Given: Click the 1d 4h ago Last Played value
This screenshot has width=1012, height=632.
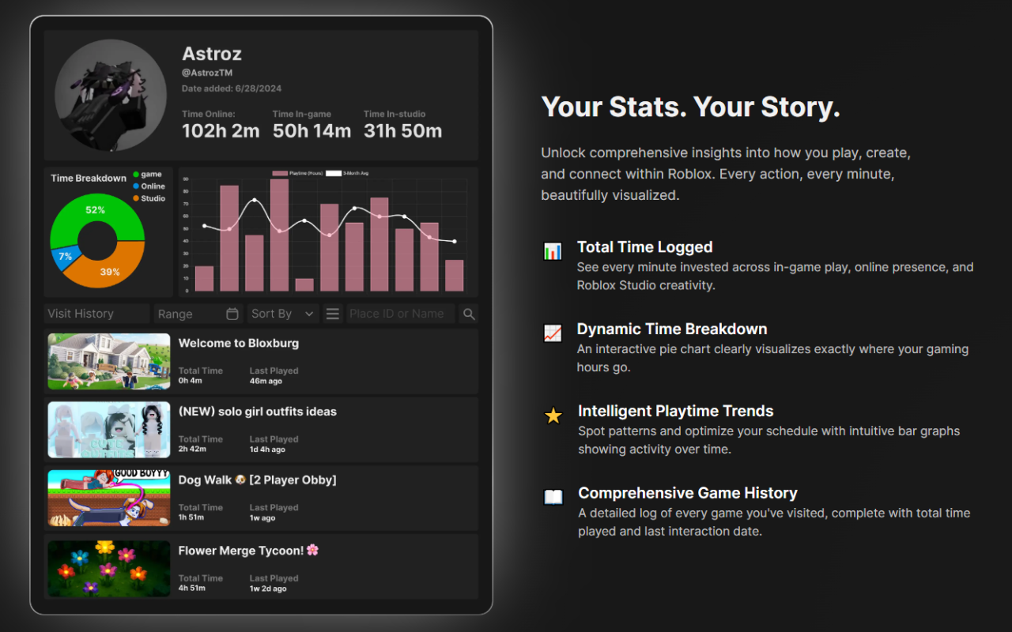Looking at the screenshot, I should tap(267, 450).
